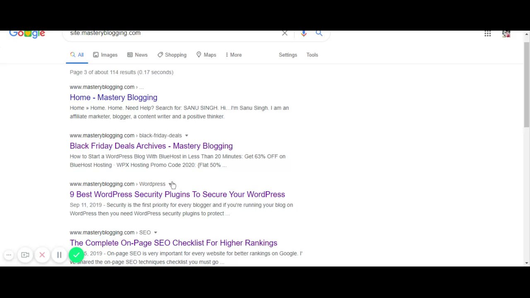Expand black-friday-deals result dropdown arrow
The width and height of the screenshot is (530, 298).
coord(186,135)
